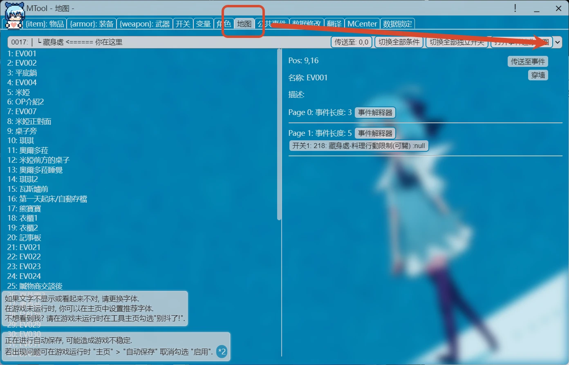Select event 9: 桌子旁
Image resolution: width=569 pixels, height=365 pixels.
(22, 131)
